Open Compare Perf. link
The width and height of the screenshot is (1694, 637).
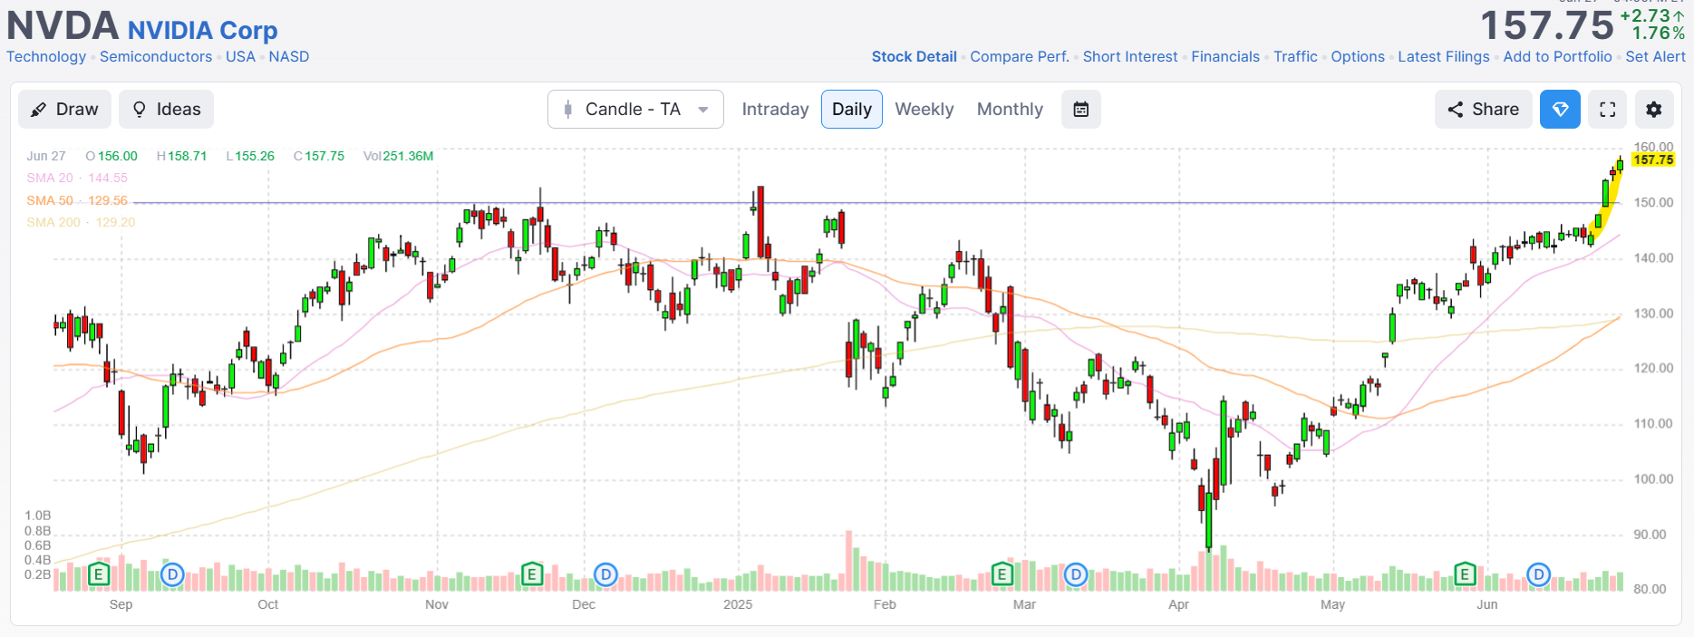tap(1020, 56)
